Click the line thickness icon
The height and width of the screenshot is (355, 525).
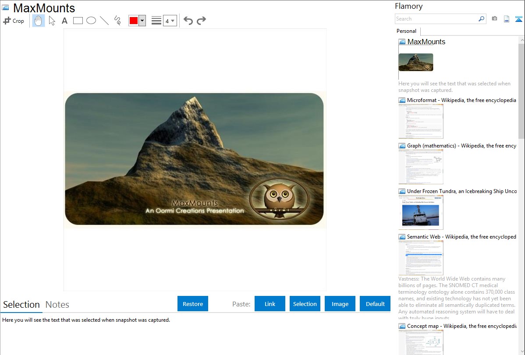coord(156,21)
